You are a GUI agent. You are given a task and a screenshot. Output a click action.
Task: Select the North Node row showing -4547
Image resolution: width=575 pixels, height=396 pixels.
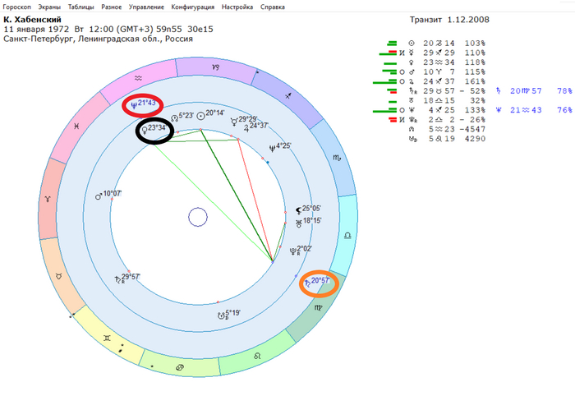click(447, 129)
